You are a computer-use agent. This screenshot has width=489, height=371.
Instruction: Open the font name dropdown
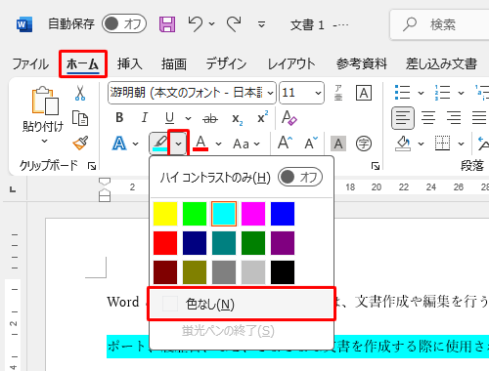coord(271,93)
